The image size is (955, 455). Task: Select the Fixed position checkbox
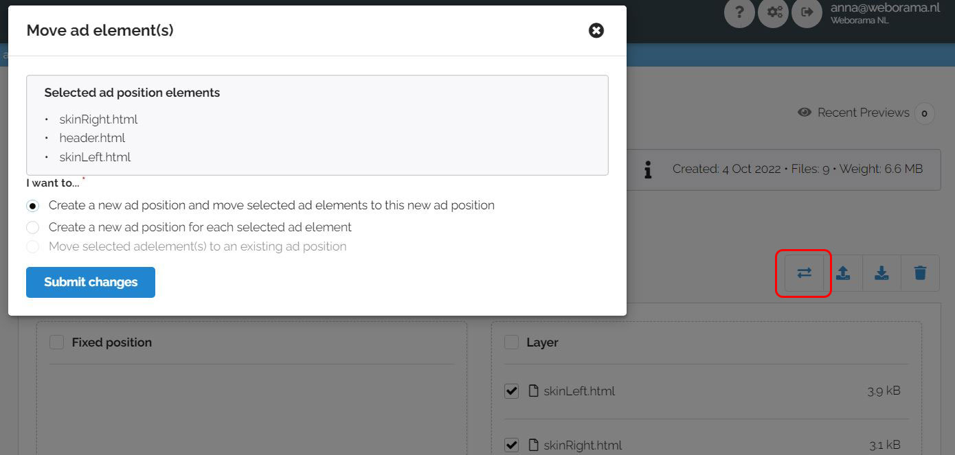(56, 342)
